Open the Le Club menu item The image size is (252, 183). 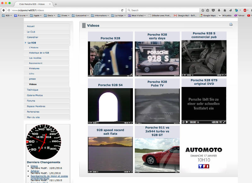point(31,32)
